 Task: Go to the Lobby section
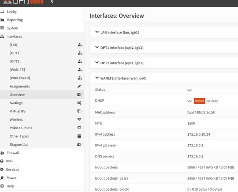click(x=12, y=11)
